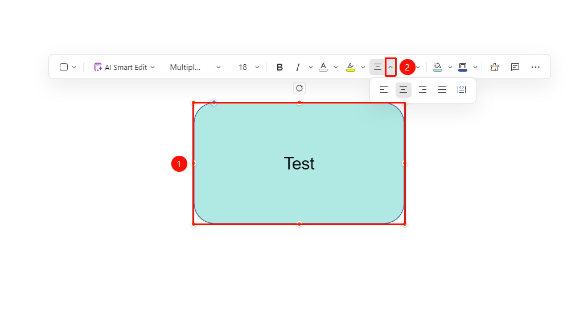Click the rotate handle above the shape
This screenshot has width=588, height=319.
pyautogui.click(x=299, y=88)
